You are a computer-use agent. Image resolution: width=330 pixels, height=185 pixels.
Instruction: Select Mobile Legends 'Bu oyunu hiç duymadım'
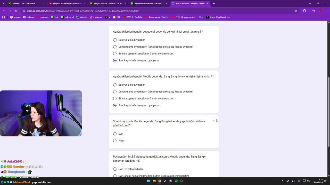[115, 85]
